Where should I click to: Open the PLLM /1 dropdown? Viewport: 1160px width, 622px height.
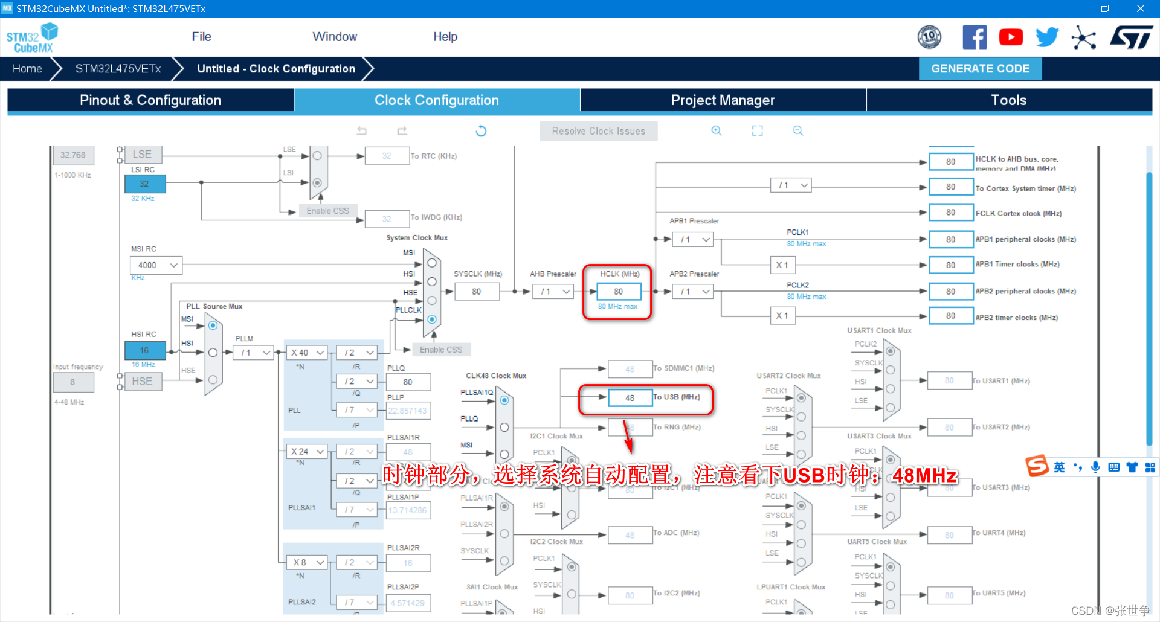click(254, 353)
